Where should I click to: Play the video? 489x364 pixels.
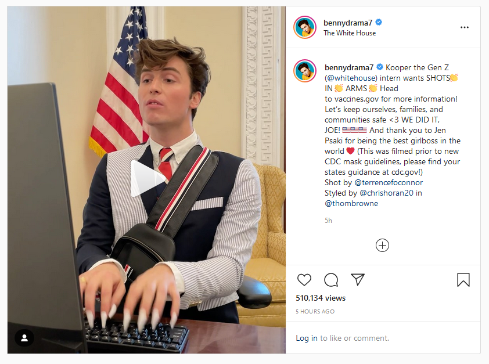[146, 178]
